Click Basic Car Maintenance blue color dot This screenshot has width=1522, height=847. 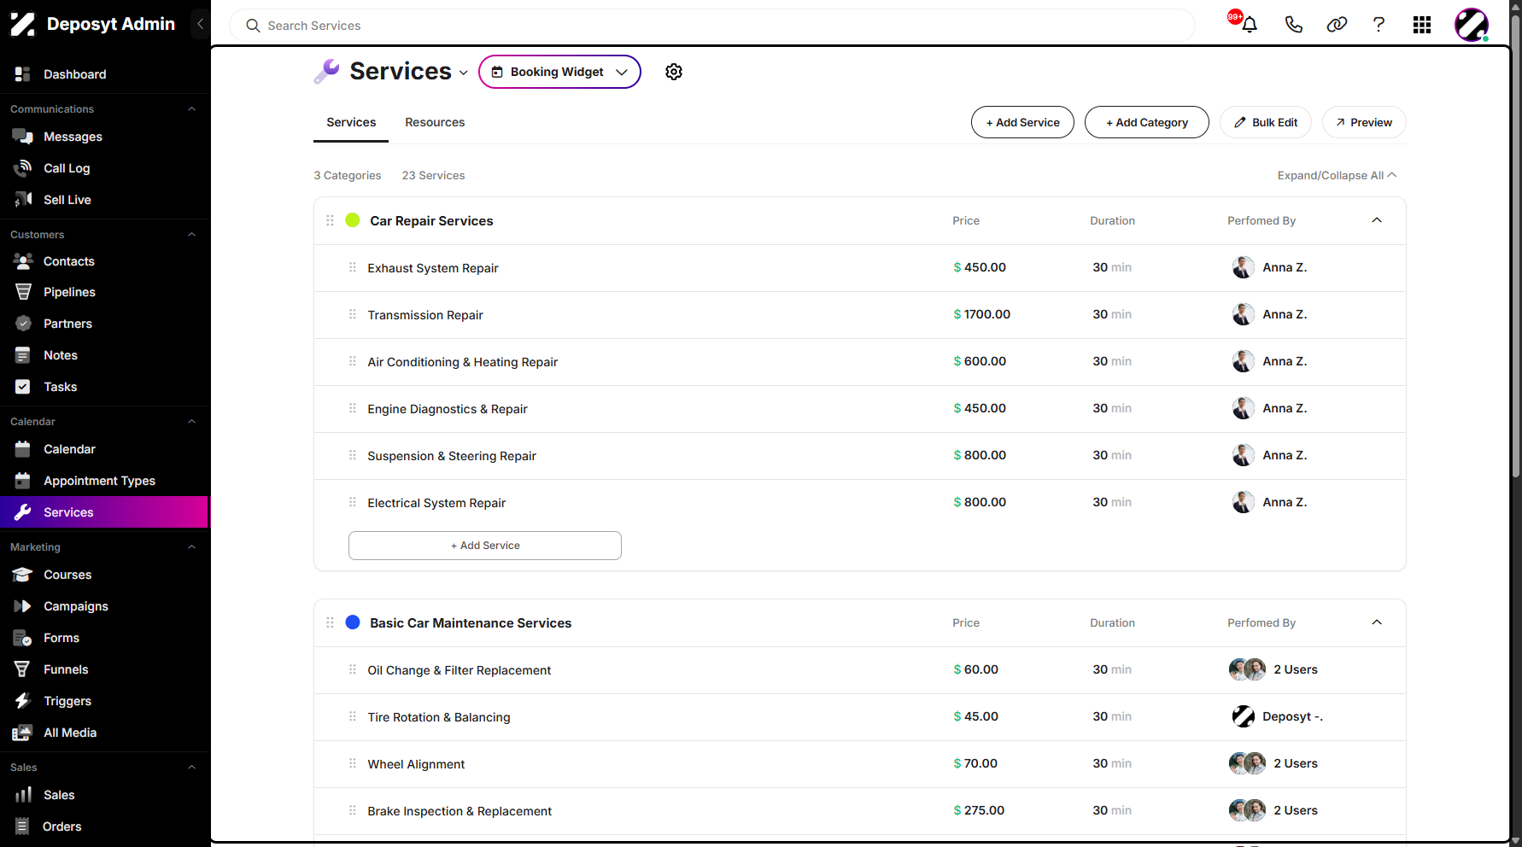pyautogui.click(x=353, y=622)
